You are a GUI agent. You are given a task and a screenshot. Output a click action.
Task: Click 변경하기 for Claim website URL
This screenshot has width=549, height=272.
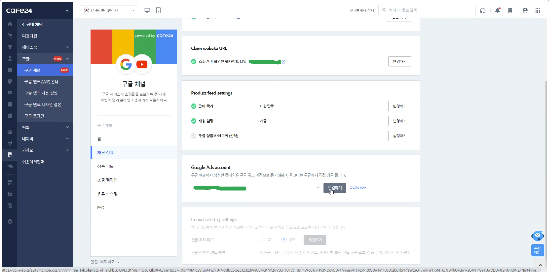pyautogui.click(x=400, y=62)
